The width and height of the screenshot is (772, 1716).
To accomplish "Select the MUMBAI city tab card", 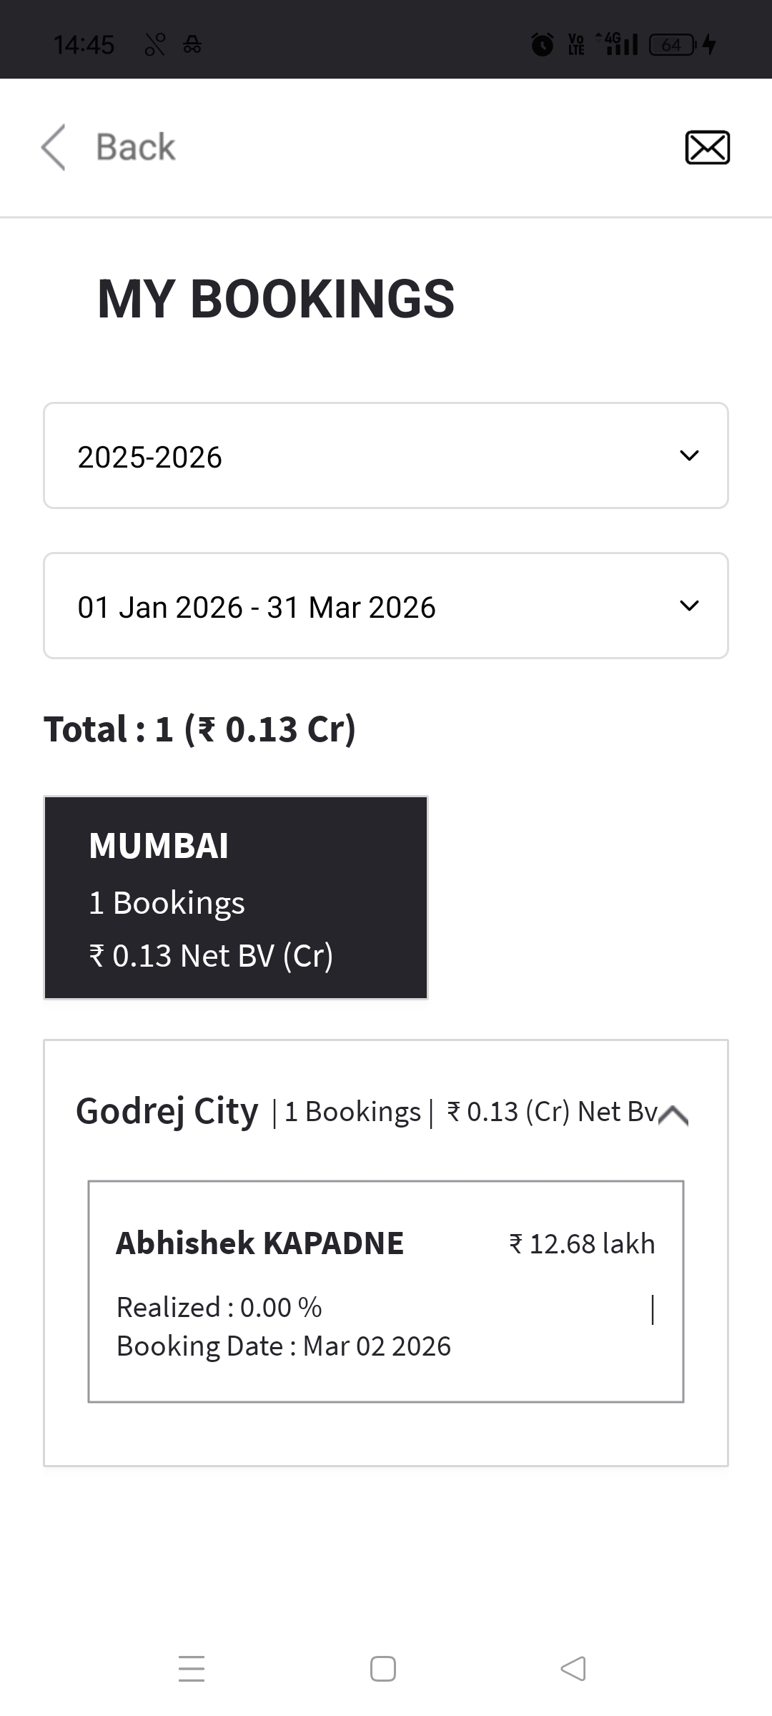I will click(236, 898).
